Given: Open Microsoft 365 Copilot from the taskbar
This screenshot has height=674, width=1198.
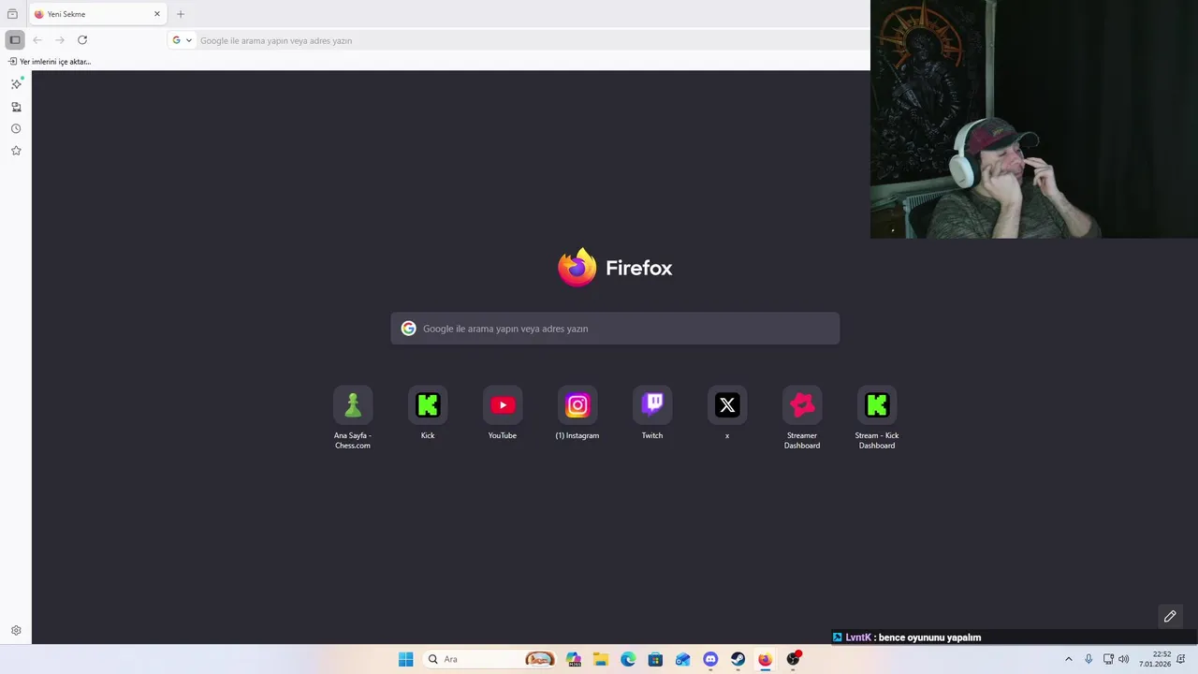Looking at the screenshot, I should click(574, 659).
